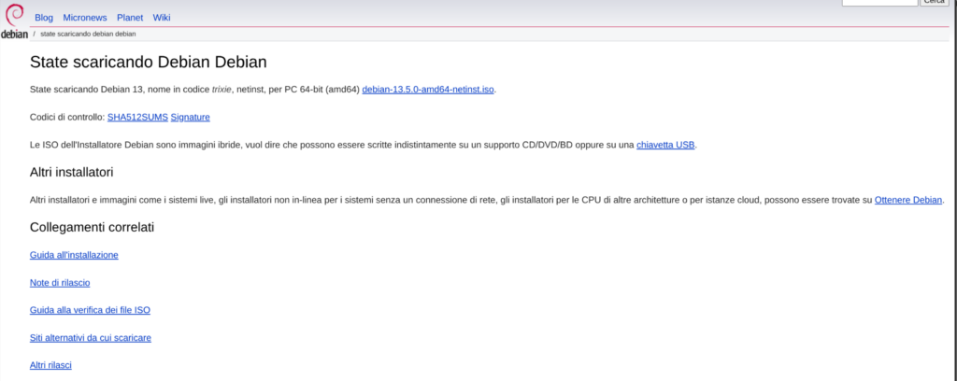Image resolution: width=957 pixels, height=381 pixels.
Task: Click the 'State scaricando Debian Debian' heading
Action: pyautogui.click(x=149, y=63)
